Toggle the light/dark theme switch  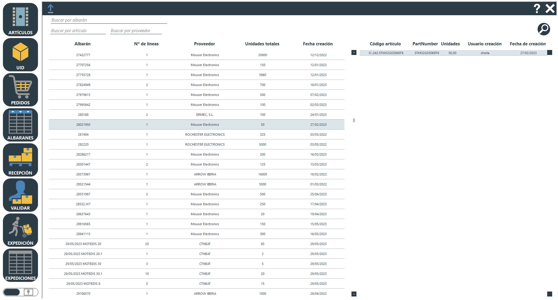20,292
